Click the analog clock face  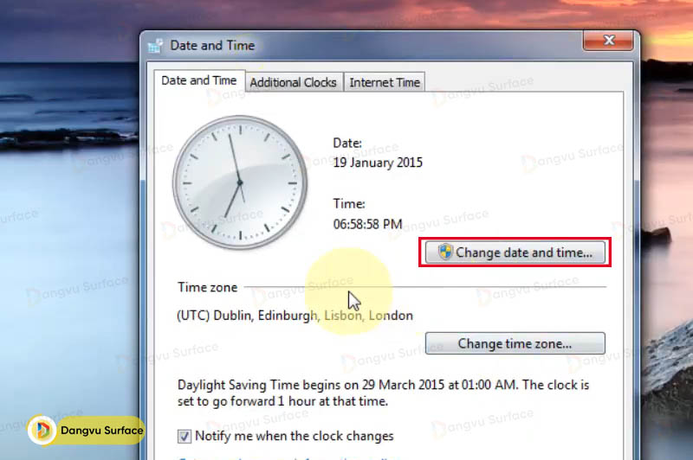coord(239,180)
